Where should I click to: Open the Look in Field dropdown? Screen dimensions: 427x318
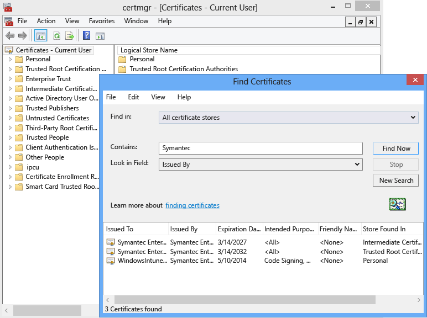[x=261, y=165]
